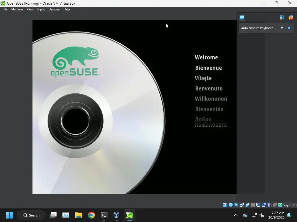
Task: Click the notification sort order icon
Action: 282,18
